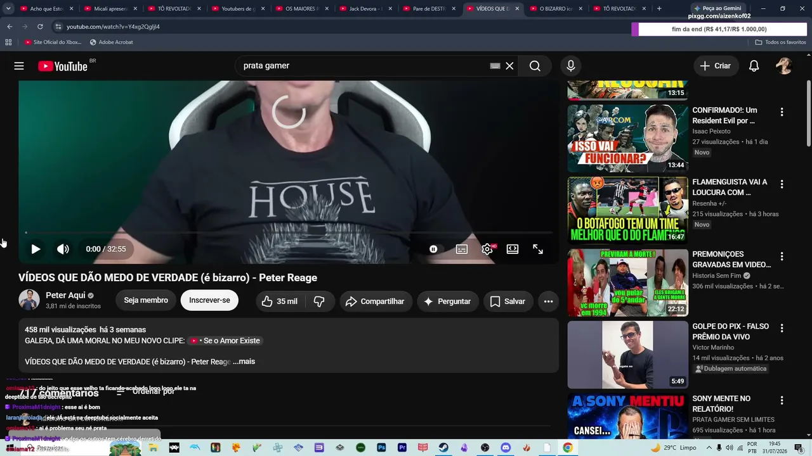Toggle subtitles/closed captions
The height and width of the screenshot is (456, 812).
[x=462, y=249]
